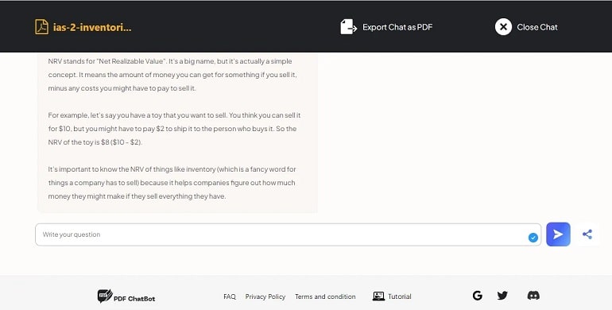The height and width of the screenshot is (310, 612).
Task: Click the Export Chat as PDF icon
Action: (349, 27)
